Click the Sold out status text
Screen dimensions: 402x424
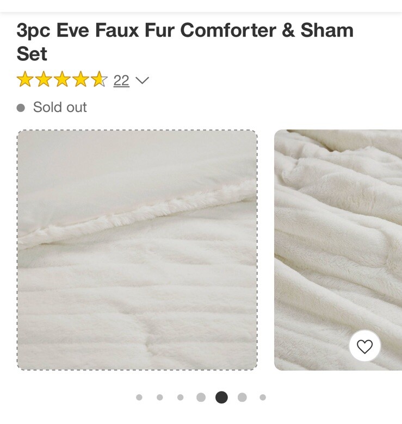click(x=60, y=107)
